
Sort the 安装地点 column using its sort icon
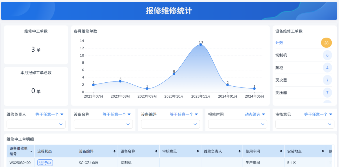[323, 151]
